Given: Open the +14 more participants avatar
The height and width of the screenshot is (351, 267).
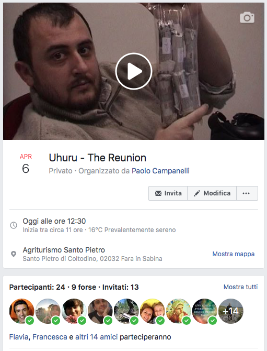Looking at the screenshot, I should (x=230, y=311).
